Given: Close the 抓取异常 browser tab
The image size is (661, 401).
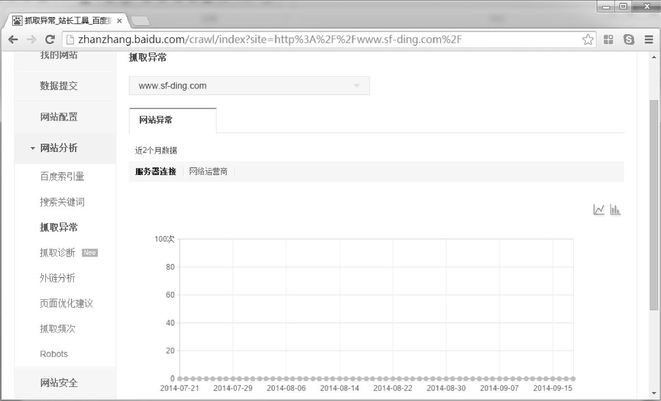Looking at the screenshot, I should click(119, 21).
